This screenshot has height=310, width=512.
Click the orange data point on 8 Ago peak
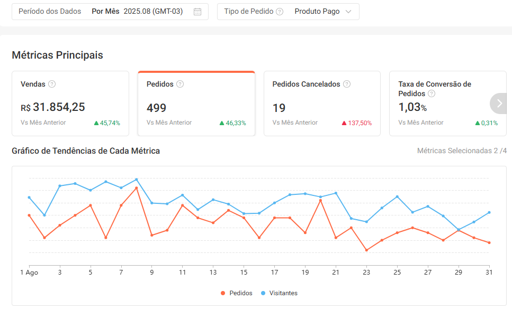(137, 188)
